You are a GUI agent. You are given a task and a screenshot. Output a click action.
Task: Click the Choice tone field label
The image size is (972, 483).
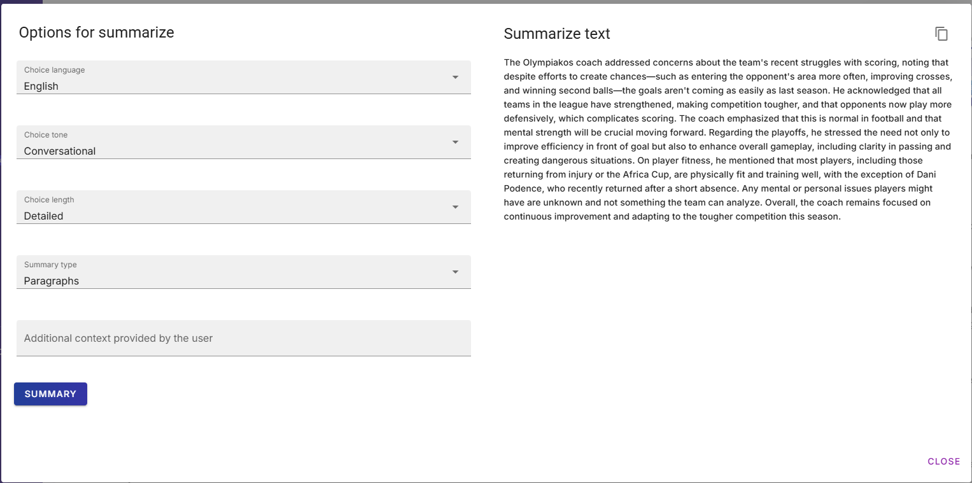(46, 135)
